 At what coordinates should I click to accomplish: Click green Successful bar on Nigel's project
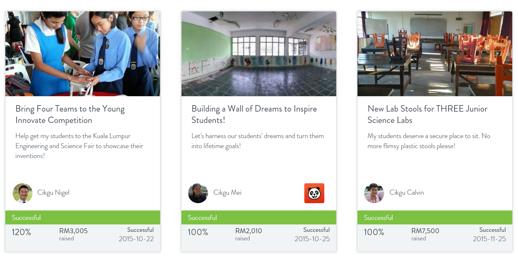pos(83,218)
